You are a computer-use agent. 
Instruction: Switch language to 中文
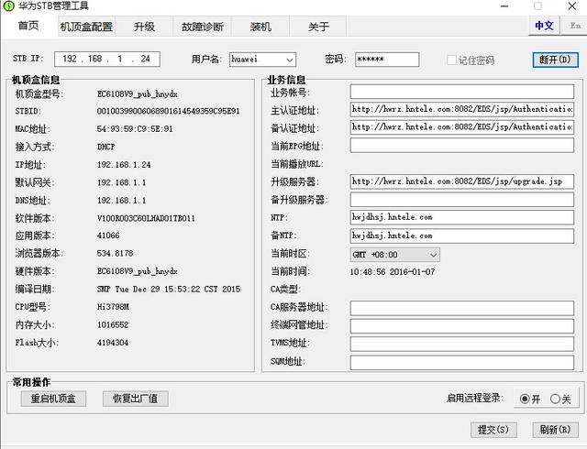544,26
